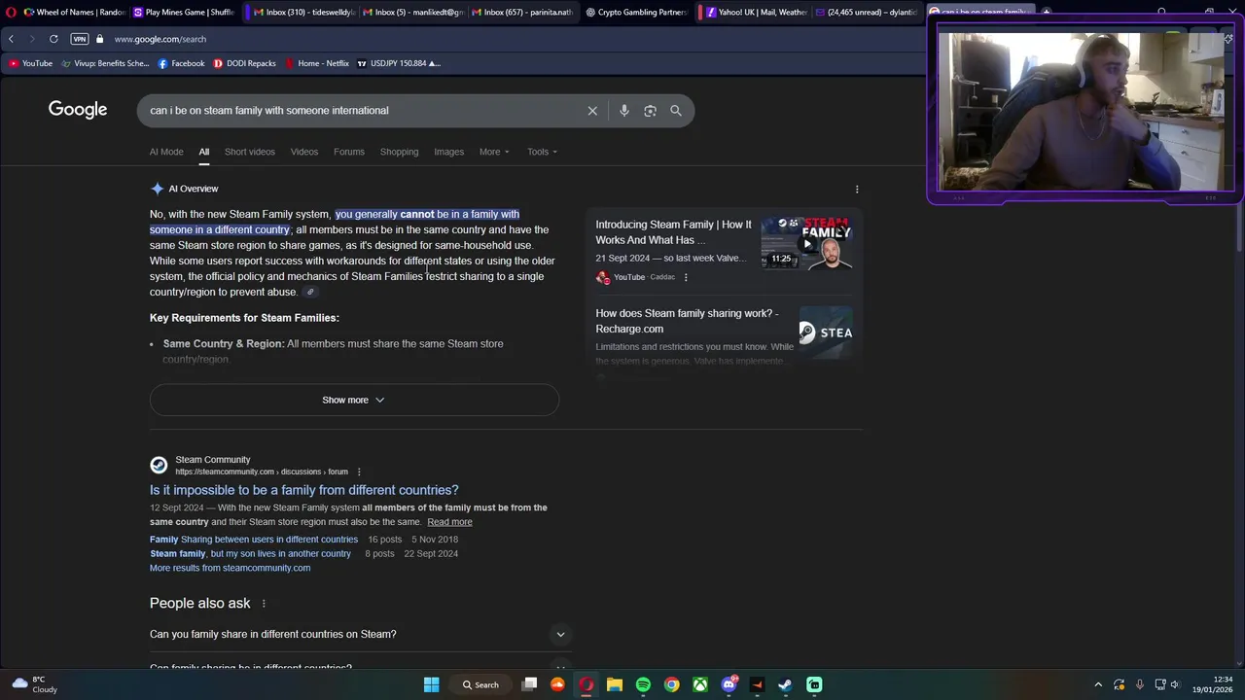Image resolution: width=1245 pixels, height=700 pixels.
Task: Open Google Lens image search
Action: click(650, 111)
